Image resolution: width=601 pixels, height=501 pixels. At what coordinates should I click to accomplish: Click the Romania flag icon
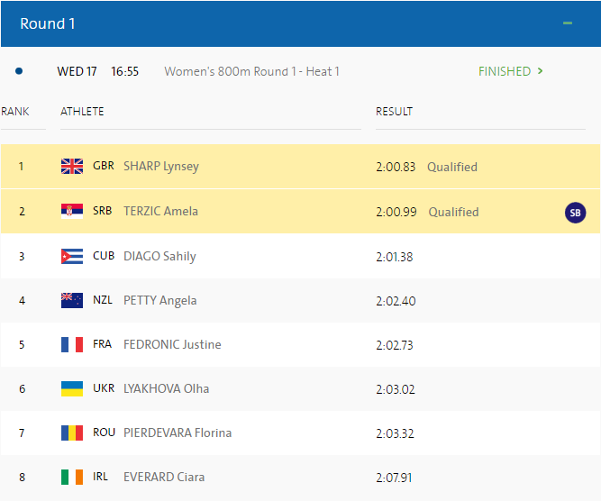72,433
